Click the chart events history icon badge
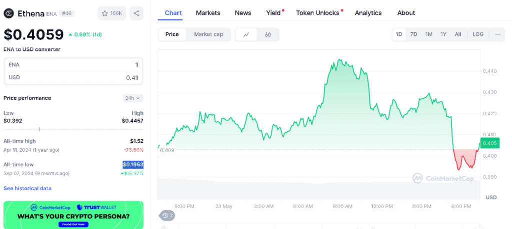This screenshot has height=229, width=512. pos(167,216)
